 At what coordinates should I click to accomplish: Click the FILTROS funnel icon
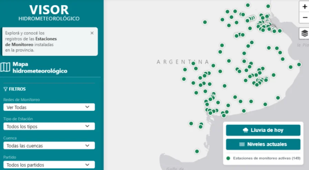tap(6, 89)
